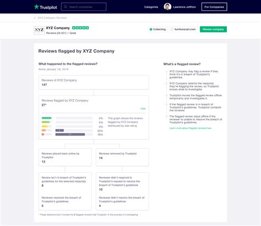Viewport: 261px width, 226px height.
Task: Click "Reviewer didn't respond" reason text
Action: tap(119, 182)
